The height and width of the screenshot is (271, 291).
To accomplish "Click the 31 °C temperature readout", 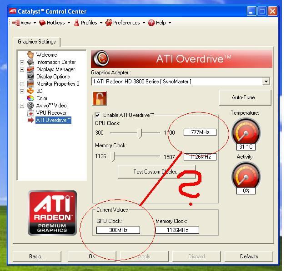I will tap(246, 147).
